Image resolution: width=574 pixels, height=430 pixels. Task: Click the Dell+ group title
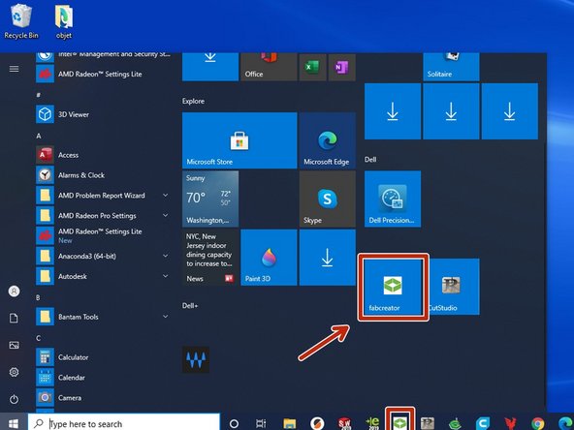point(190,306)
